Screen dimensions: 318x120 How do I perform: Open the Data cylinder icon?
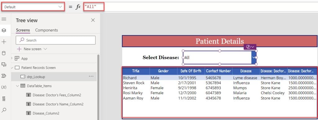4,53
